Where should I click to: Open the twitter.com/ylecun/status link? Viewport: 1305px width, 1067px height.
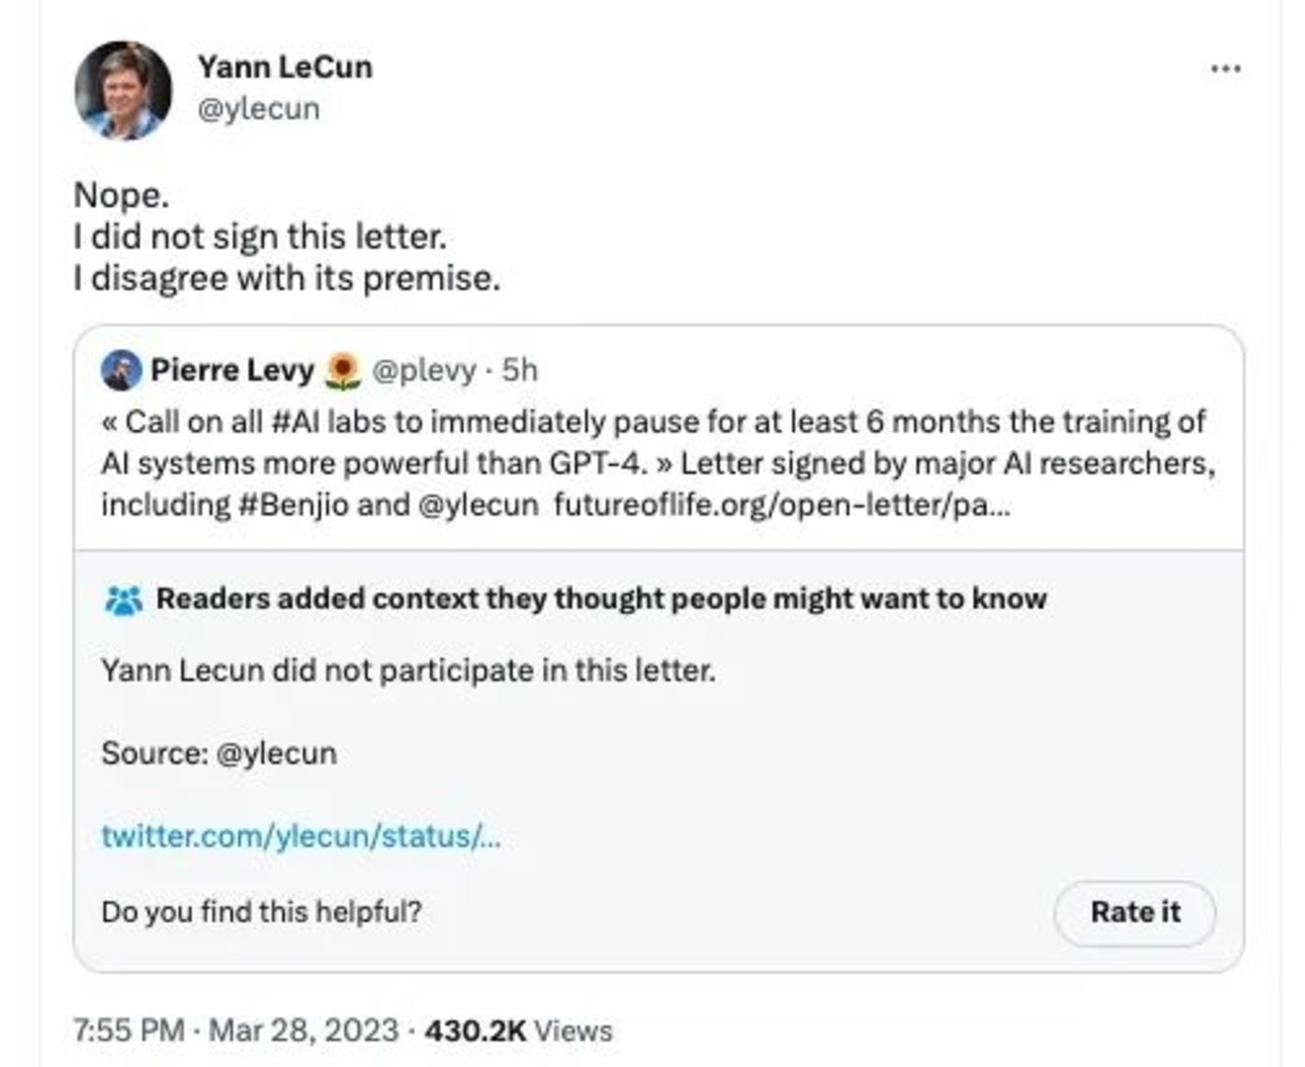coord(300,835)
